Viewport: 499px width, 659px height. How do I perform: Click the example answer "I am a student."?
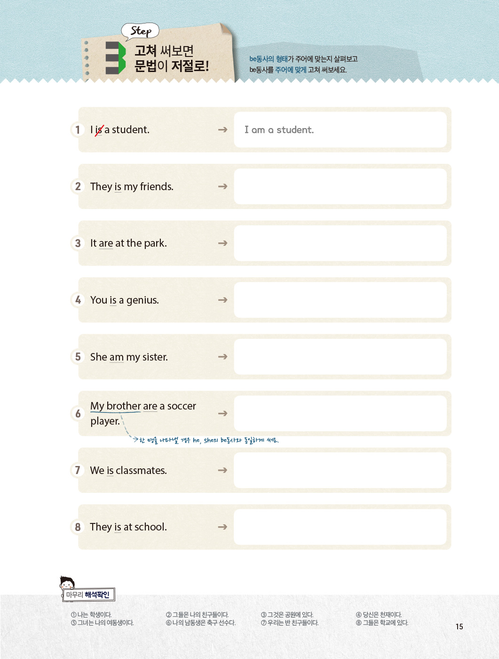(279, 130)
